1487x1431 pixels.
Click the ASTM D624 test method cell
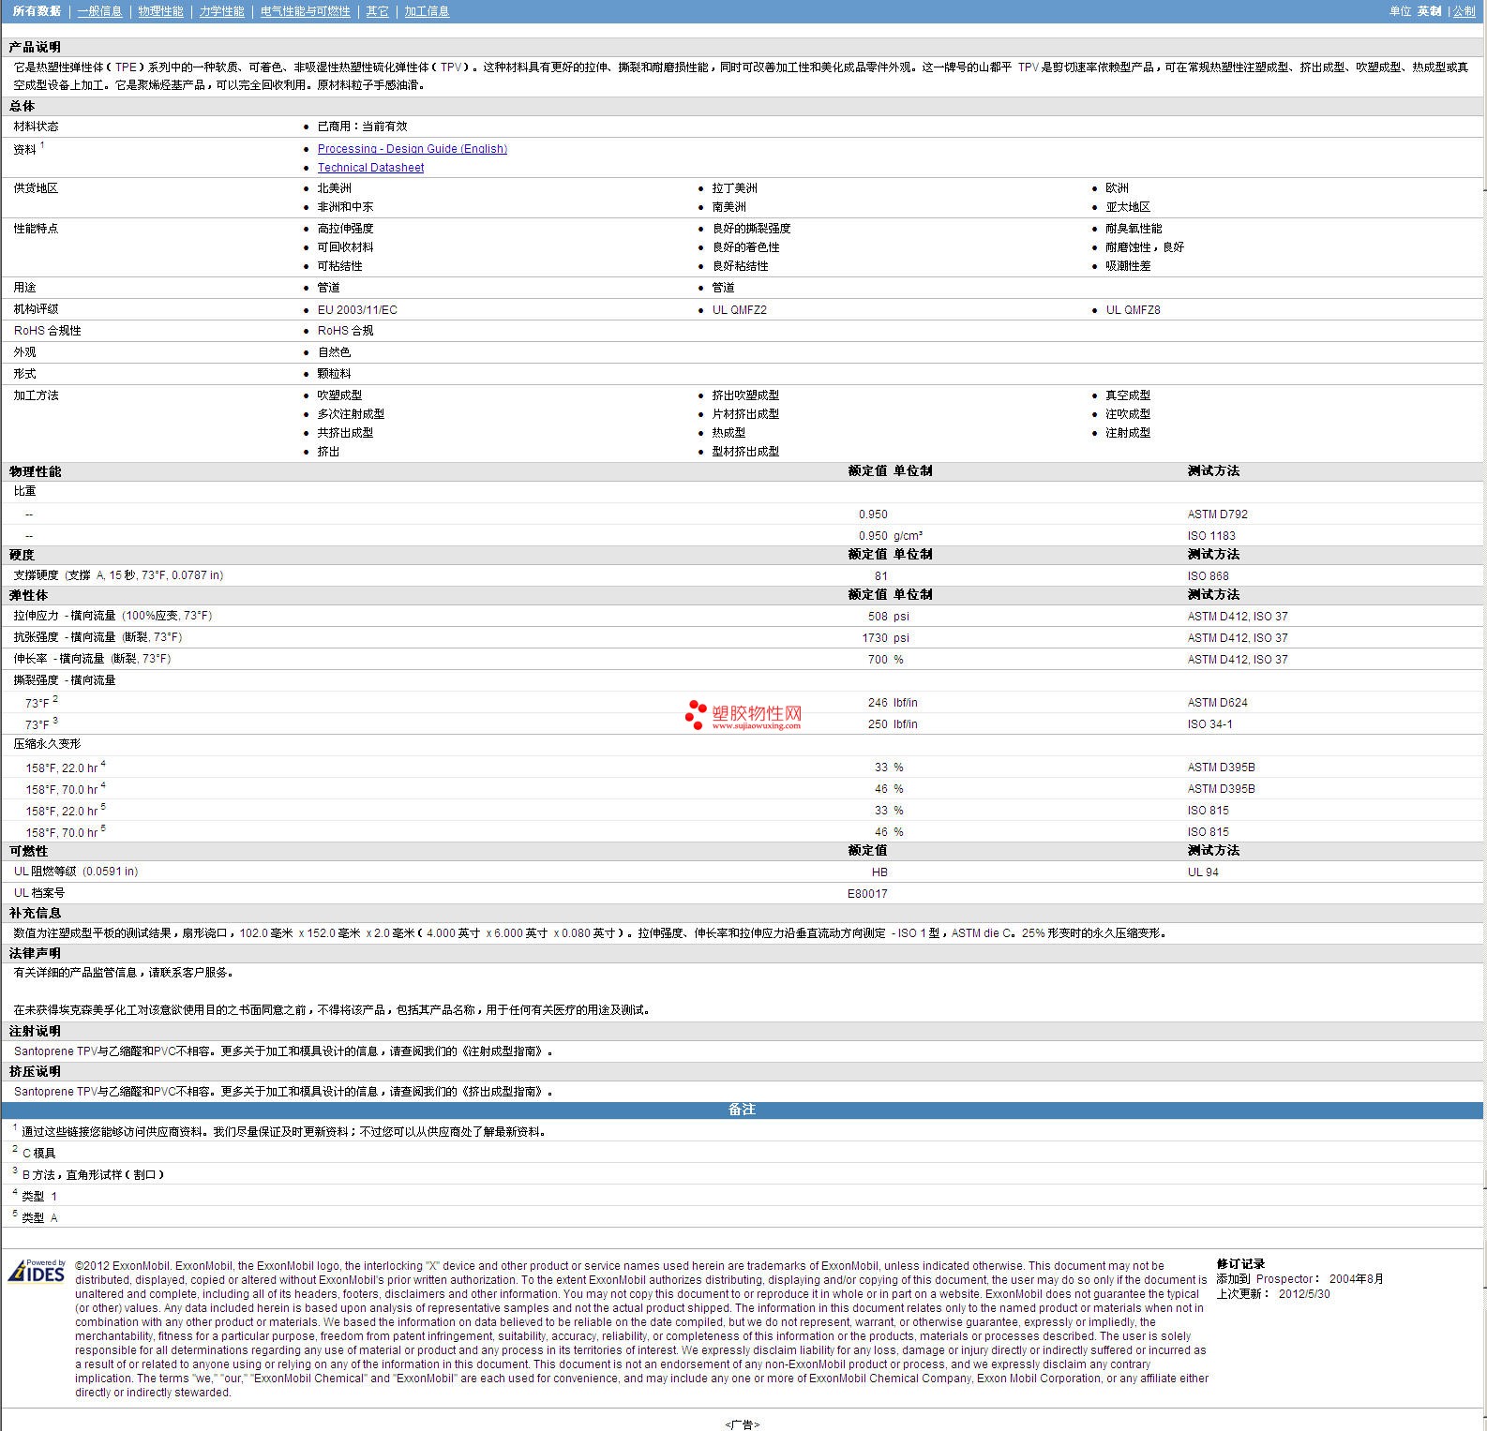(x=1217, y=703)
